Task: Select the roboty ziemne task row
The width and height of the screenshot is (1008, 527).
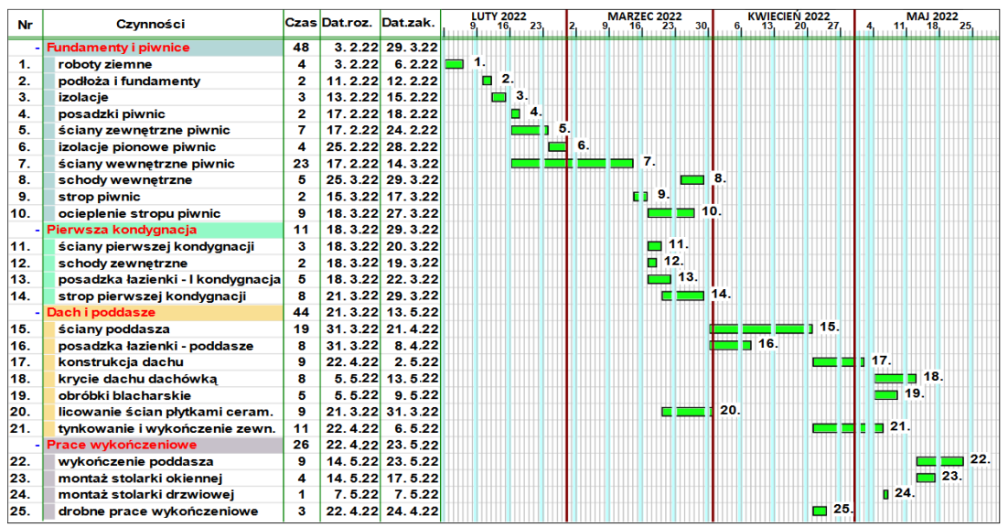Action: (x=105, y=65)
